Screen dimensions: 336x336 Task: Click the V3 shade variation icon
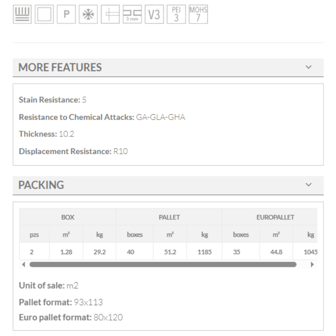(154, 14)
